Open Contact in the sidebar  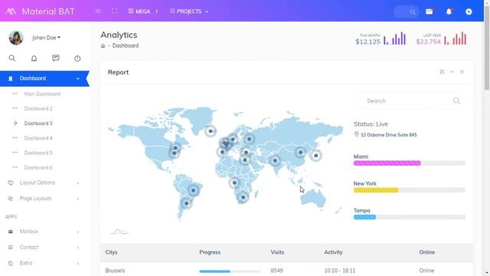[x=29, y=247]
